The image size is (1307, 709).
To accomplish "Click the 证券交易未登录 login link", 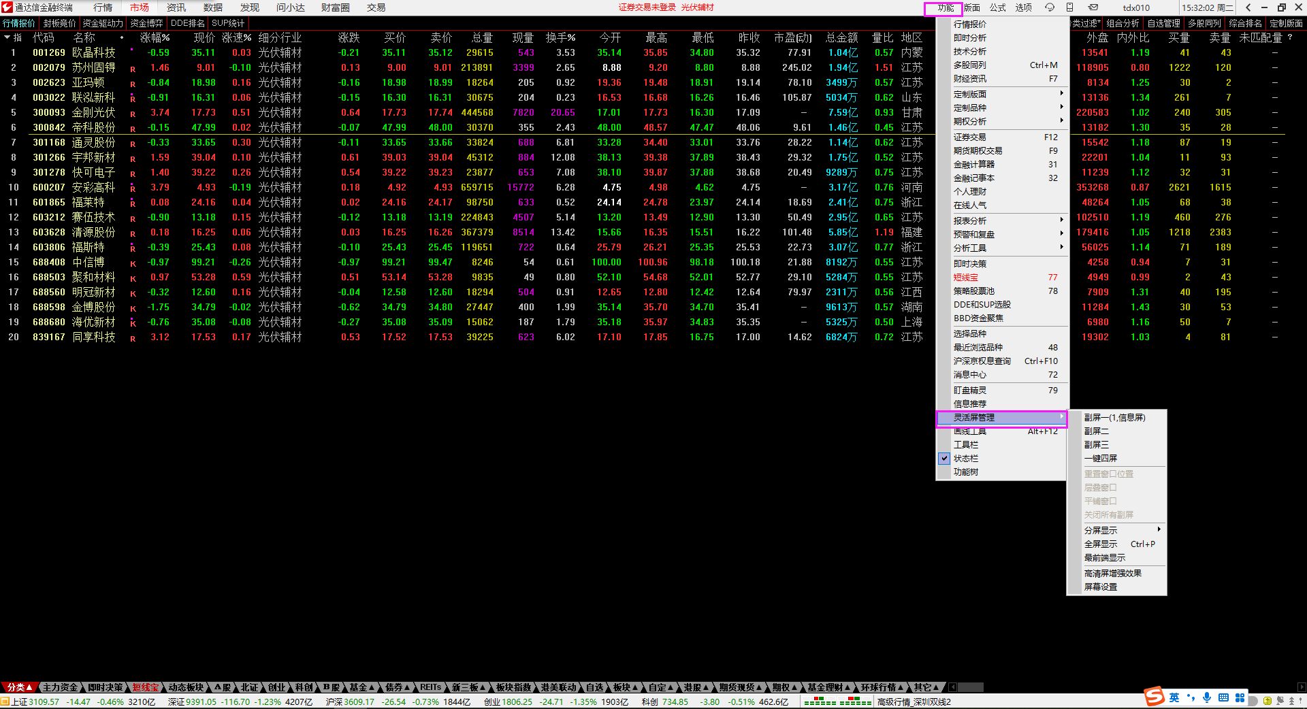I will click(x=647, y=7).
